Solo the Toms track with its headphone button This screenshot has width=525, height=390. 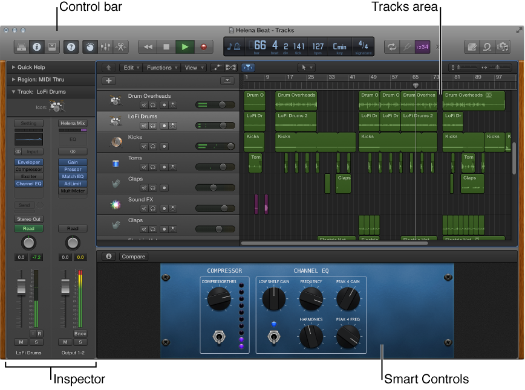pos(152,166)
